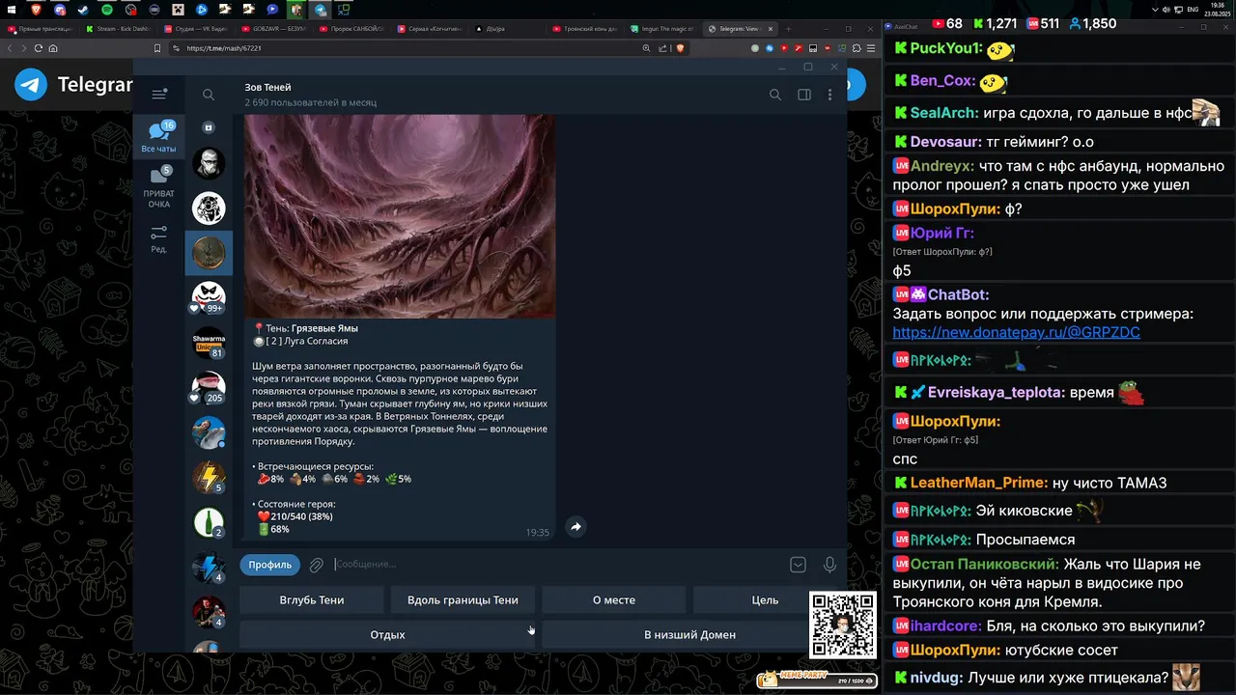Forward the message with the share arrow
1236x695 pixels.
pos(576,526)
